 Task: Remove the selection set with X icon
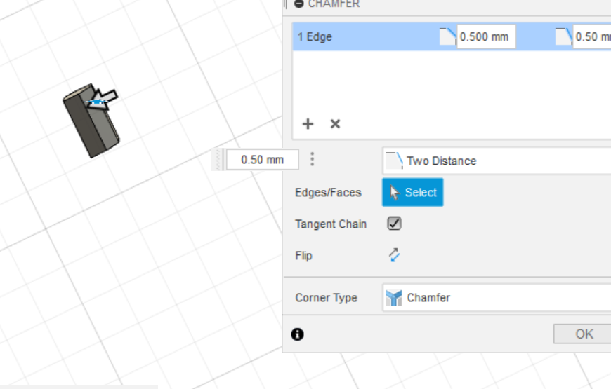[x=335, y=124]
